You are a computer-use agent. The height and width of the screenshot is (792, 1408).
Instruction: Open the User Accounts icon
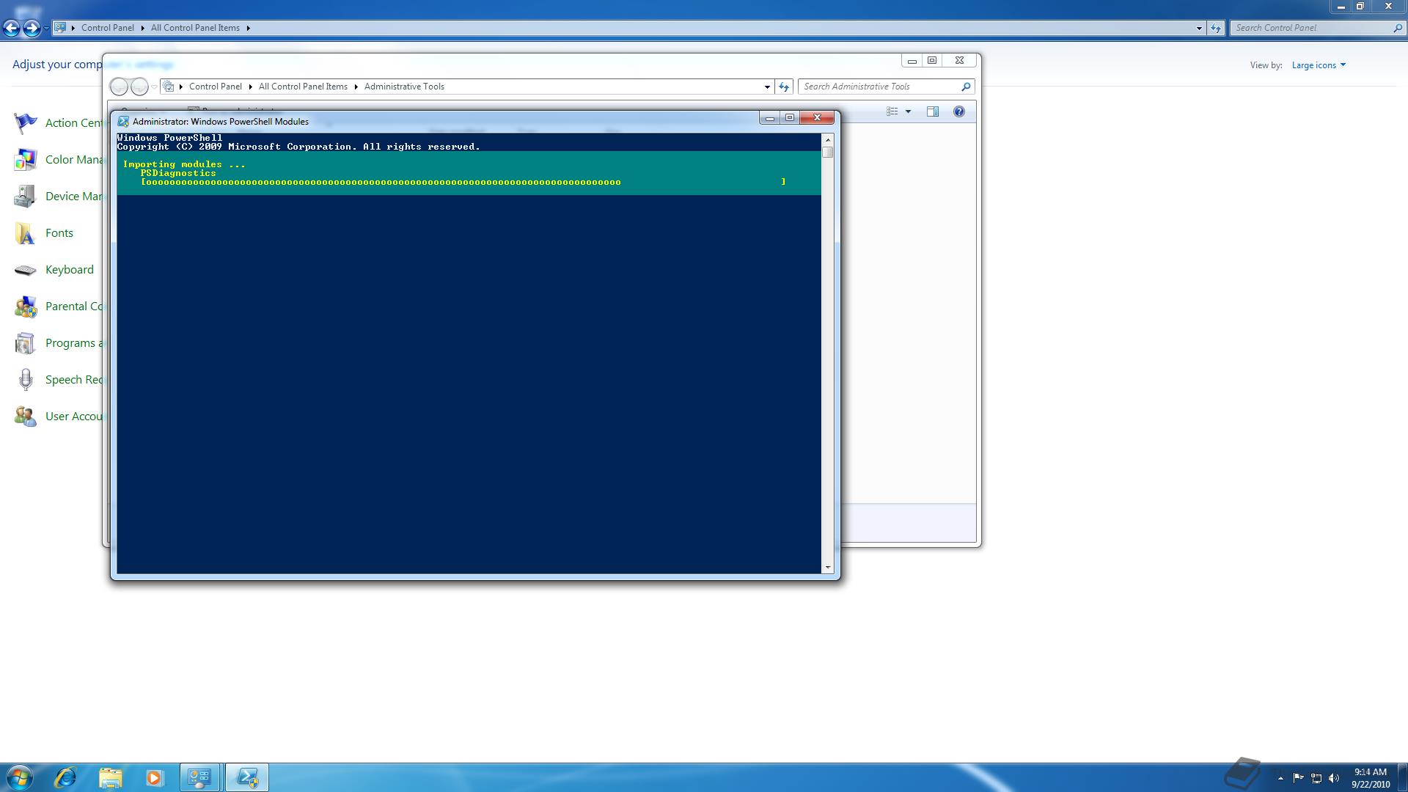(26, 417)
